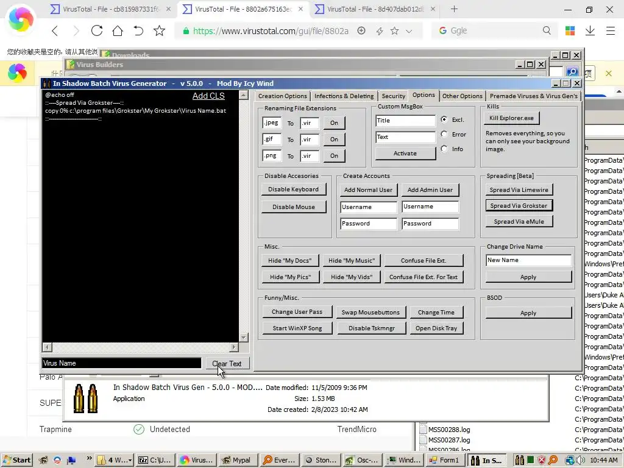
Task: Click Apply in the BSOD group
Action: (x=528, y=313)
